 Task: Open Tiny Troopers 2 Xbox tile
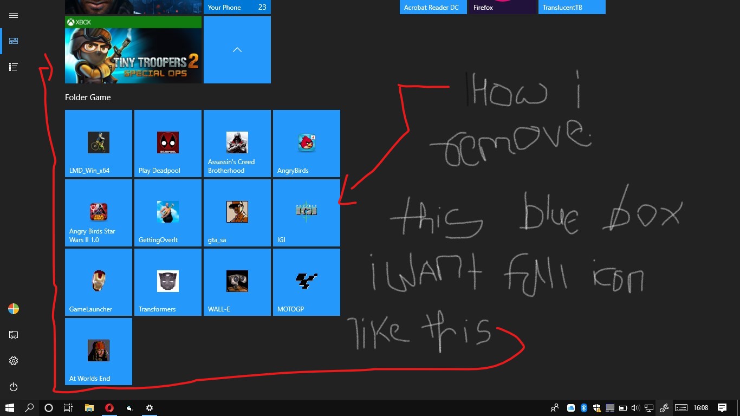pos(133,50)
